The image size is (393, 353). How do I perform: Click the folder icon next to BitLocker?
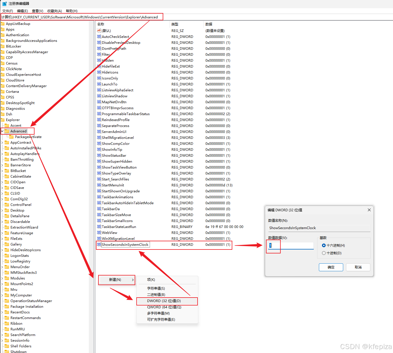point(3,46)
